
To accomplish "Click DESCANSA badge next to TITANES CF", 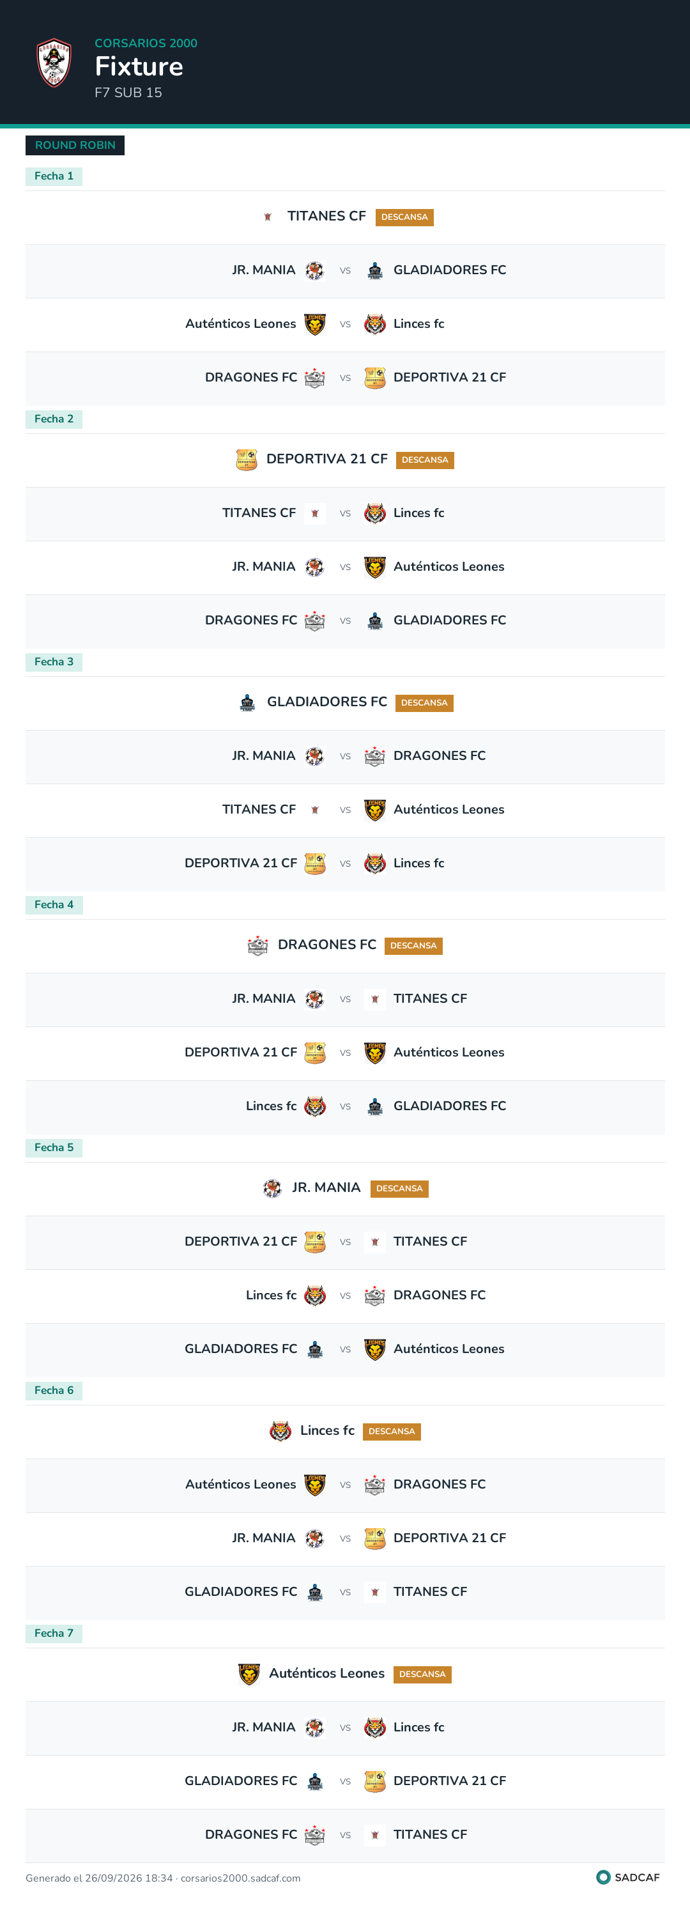I will (x=404, y=217).
